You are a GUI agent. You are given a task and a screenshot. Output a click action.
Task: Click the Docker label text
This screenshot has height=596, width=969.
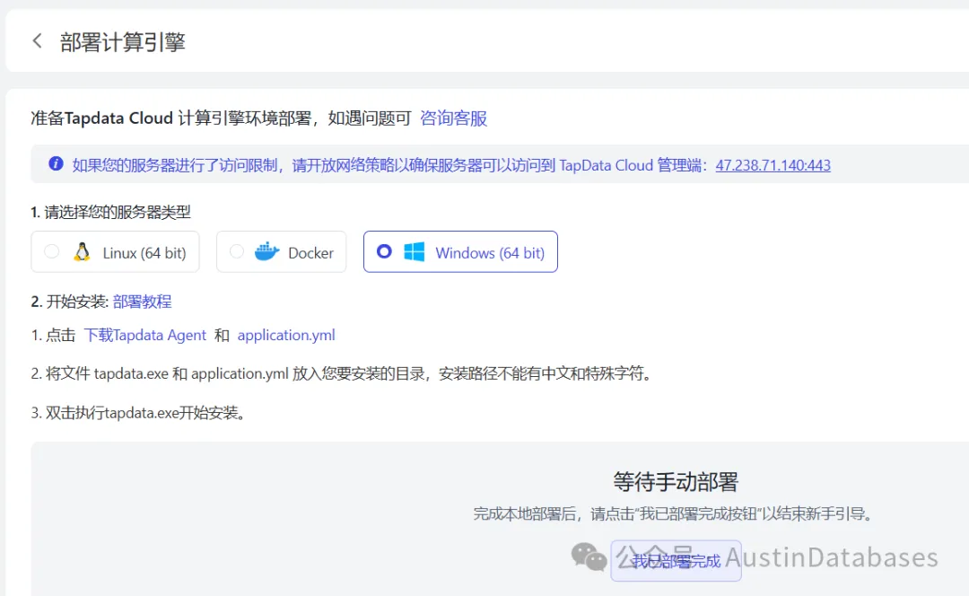point(310,253)
